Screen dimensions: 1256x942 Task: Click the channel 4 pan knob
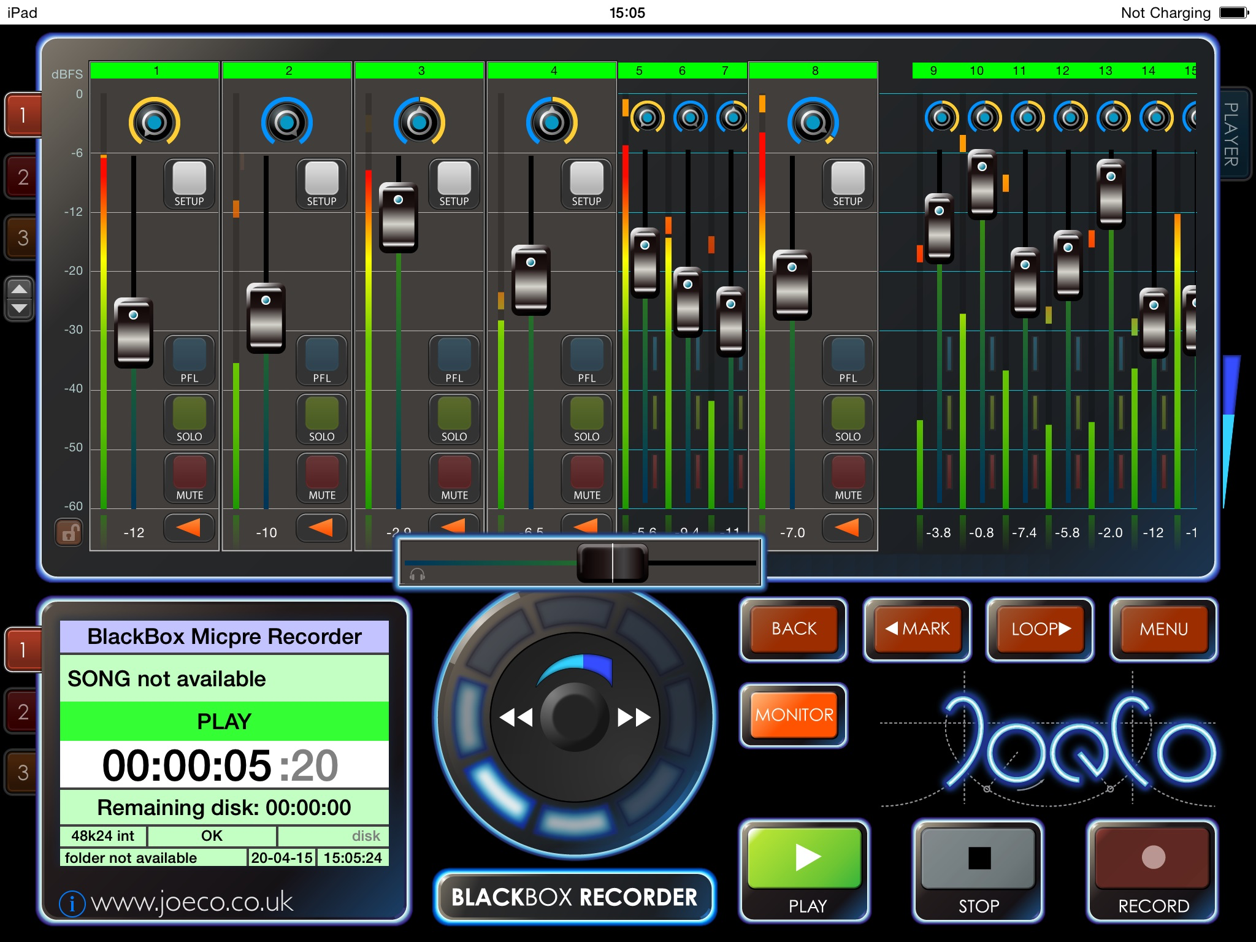click(x=551, y=121)
